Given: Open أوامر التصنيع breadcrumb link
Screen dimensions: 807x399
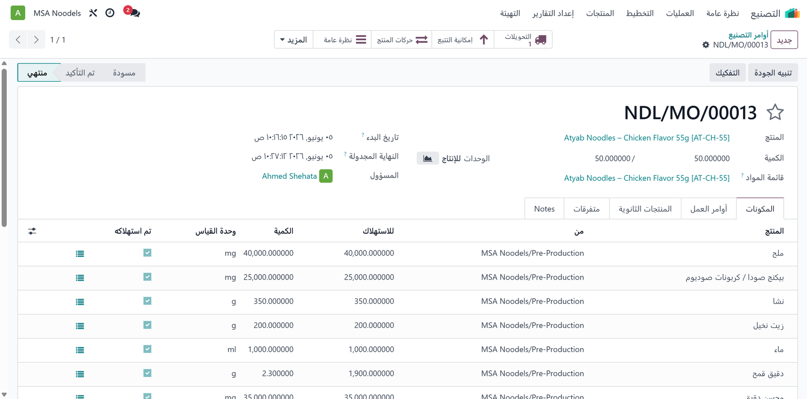Looking at the screenshot, I should coord(748,35).
